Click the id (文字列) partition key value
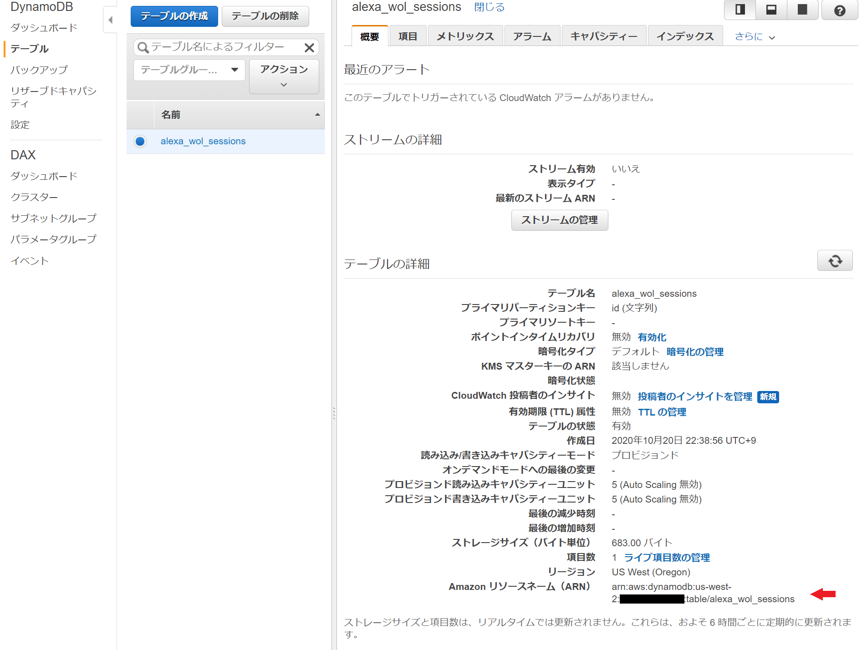 point(634,308)
